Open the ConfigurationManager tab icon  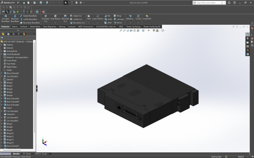click(x=14, y=34)
